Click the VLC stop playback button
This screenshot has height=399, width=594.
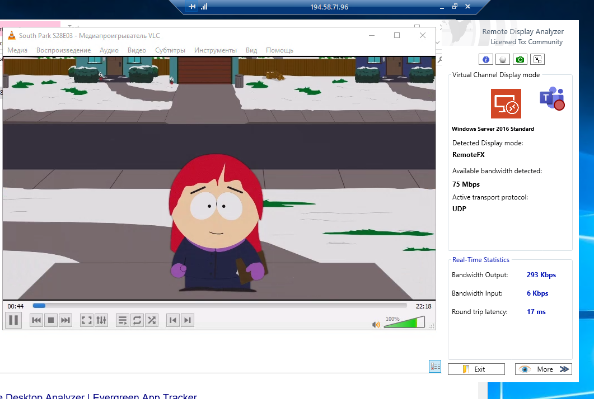[x=51, y=320]
